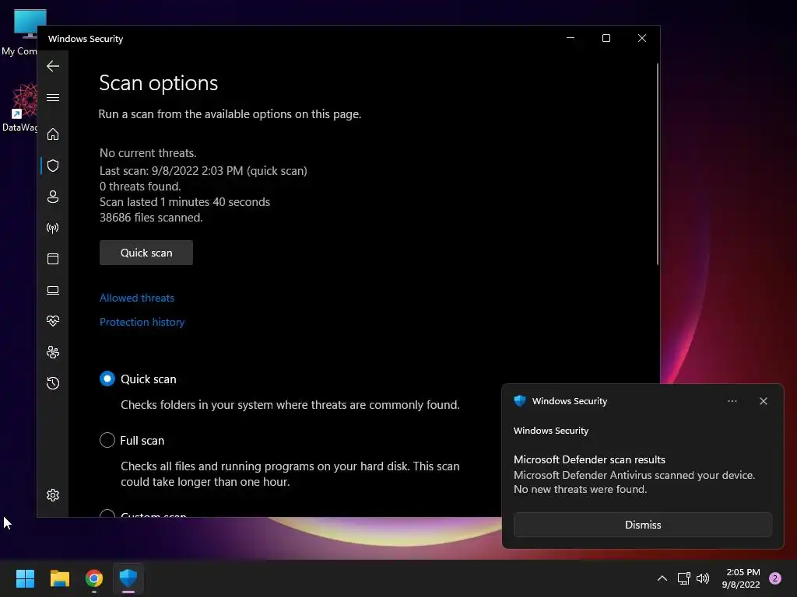Open Family options sidebar icon

click(53, 352)
